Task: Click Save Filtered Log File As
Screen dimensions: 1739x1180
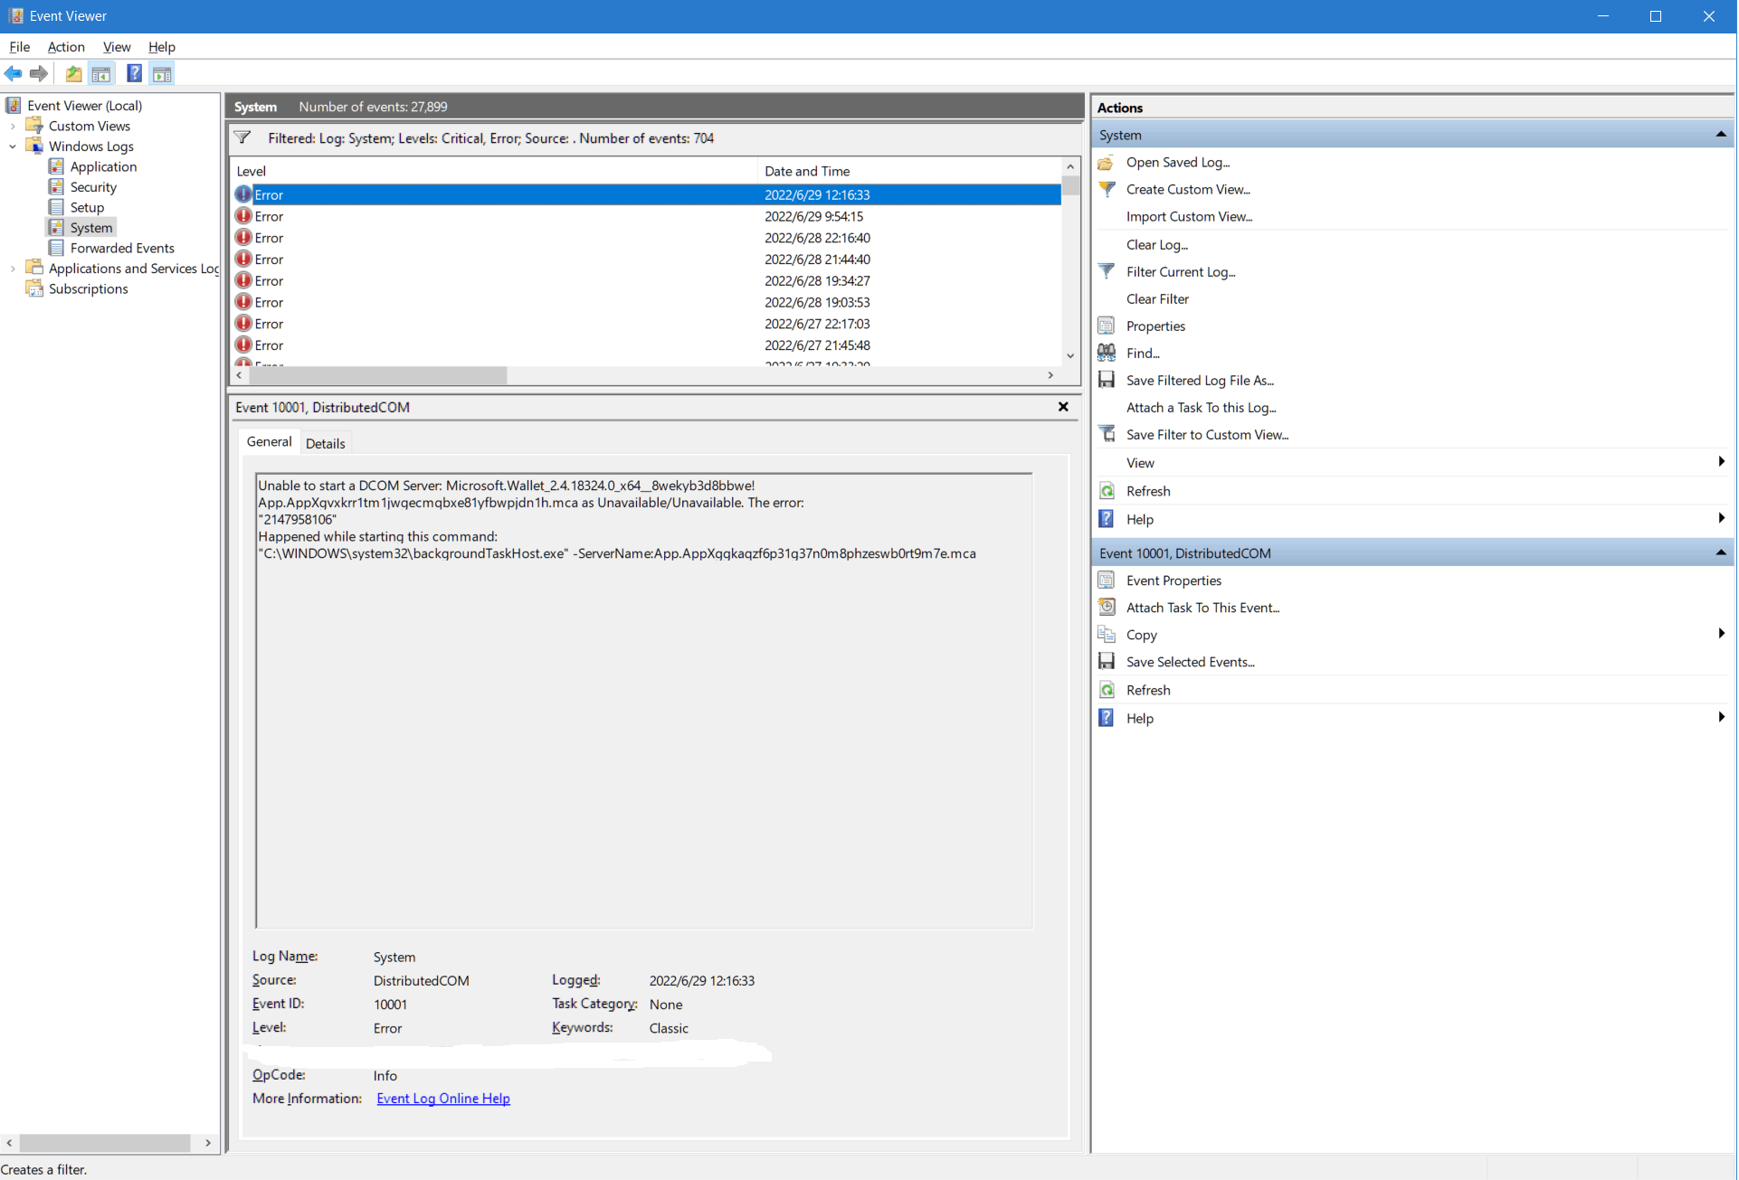Action: pyautogui.click(x=1200, y=381)
